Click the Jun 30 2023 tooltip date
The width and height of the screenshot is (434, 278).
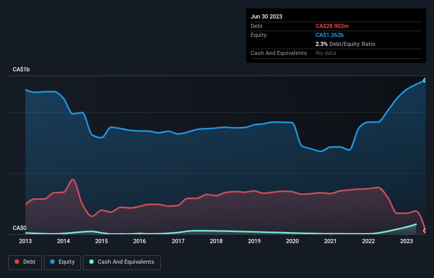(266, 16)
